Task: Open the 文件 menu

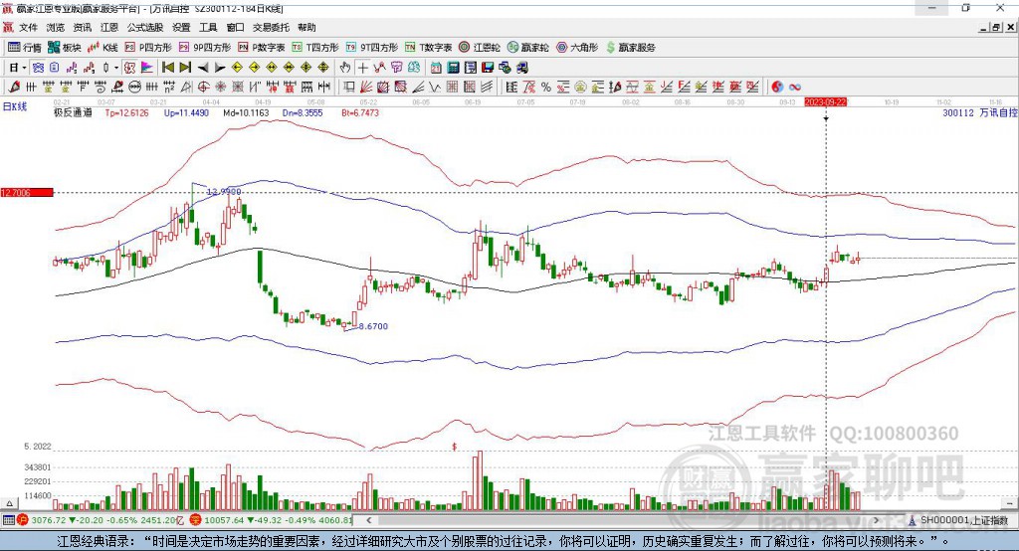Action: click(28, 27)
